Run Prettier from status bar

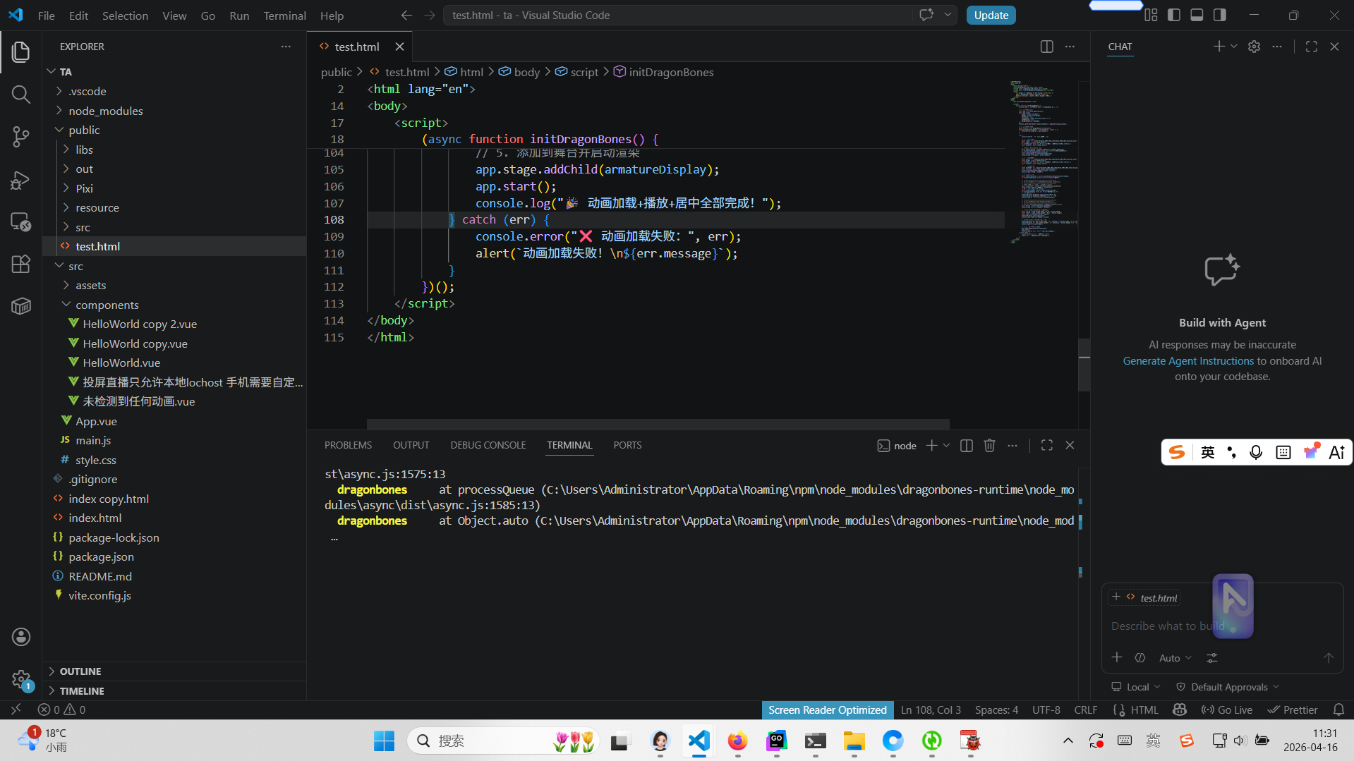(x=1293, y=710)
